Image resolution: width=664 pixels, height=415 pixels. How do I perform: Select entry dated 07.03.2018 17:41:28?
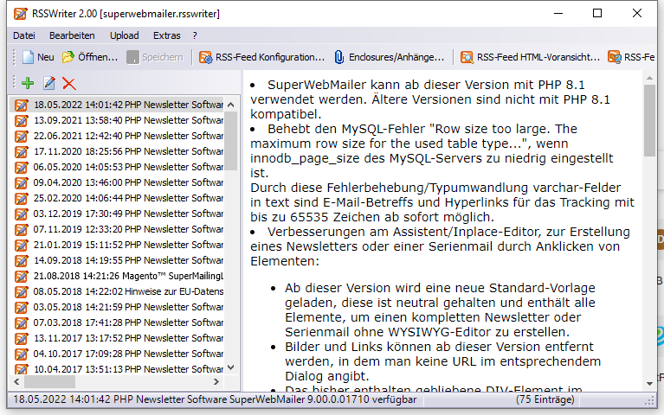coord(118,322)
